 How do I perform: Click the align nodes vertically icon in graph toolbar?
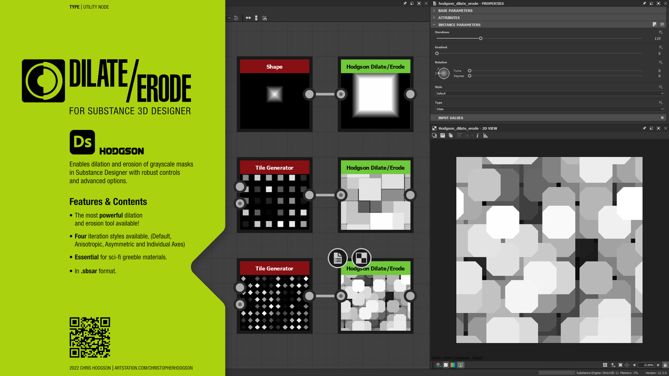tap(256, 18)
